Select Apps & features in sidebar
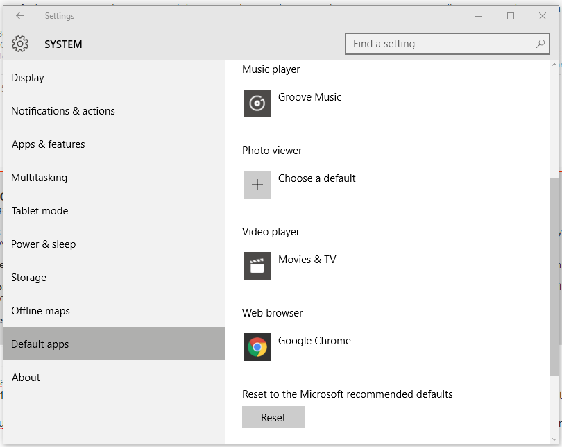Screen dimensions: 562x447 click(114, 144)
